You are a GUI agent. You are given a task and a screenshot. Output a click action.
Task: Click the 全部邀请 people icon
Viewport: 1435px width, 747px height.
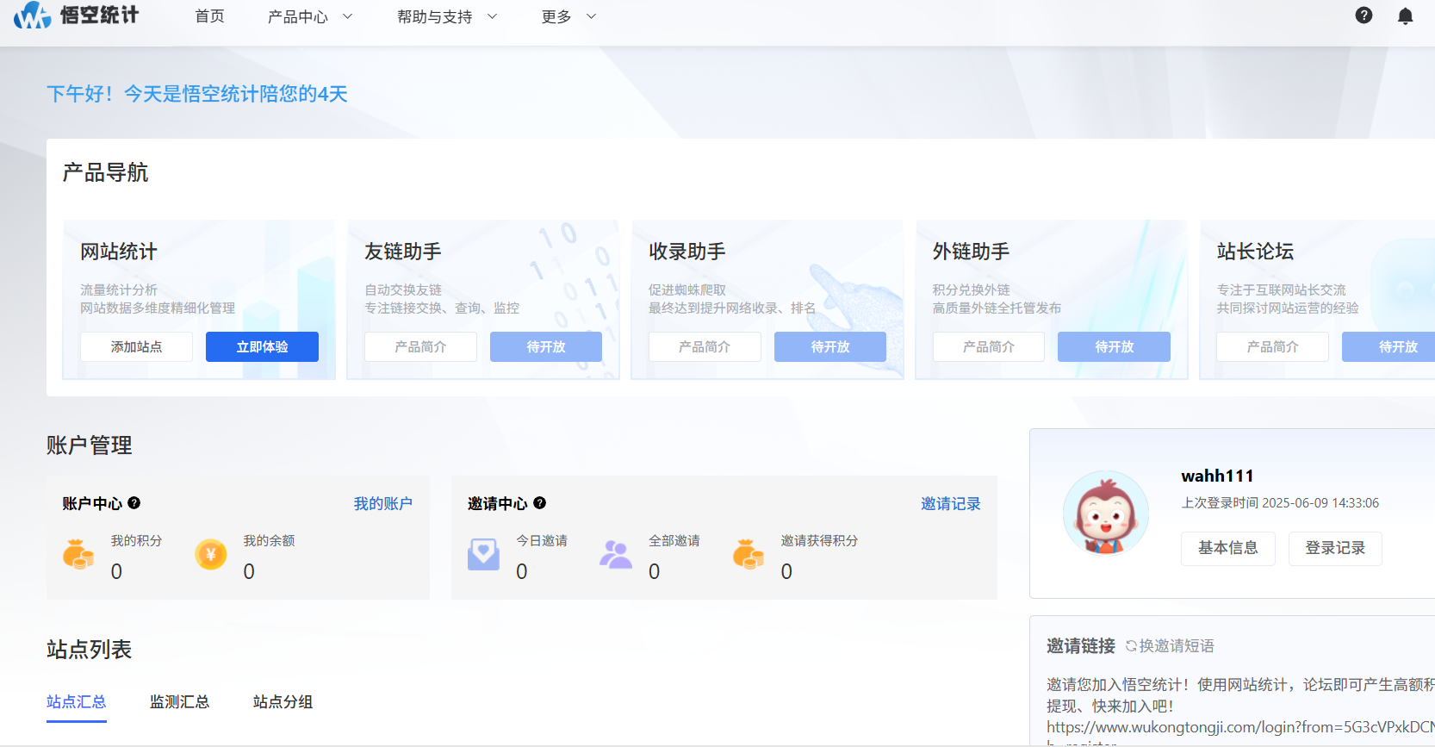tap(616, 555)
